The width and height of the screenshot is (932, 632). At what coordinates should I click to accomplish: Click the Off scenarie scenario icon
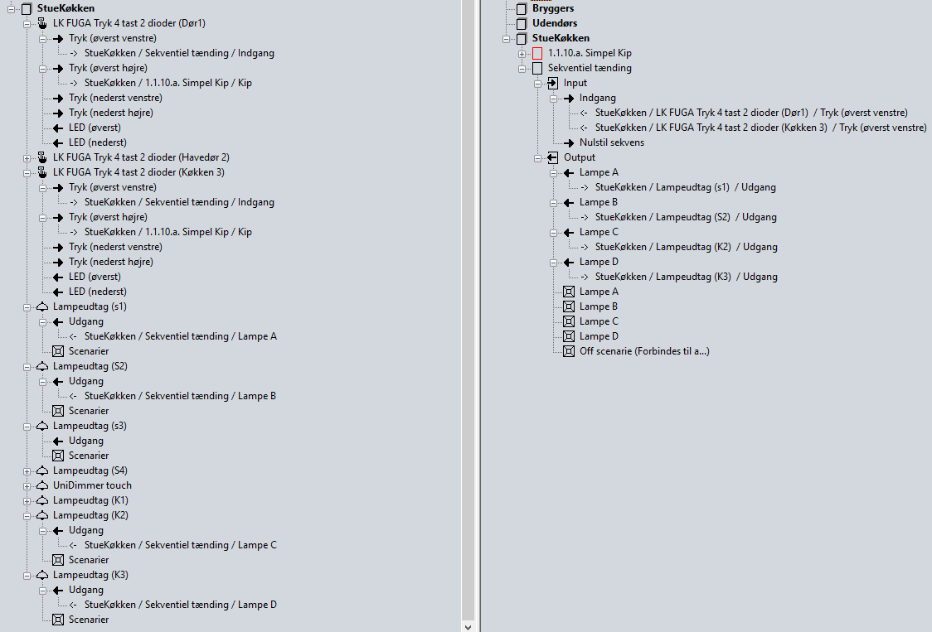pyautogui.click(x=569, y=351)
